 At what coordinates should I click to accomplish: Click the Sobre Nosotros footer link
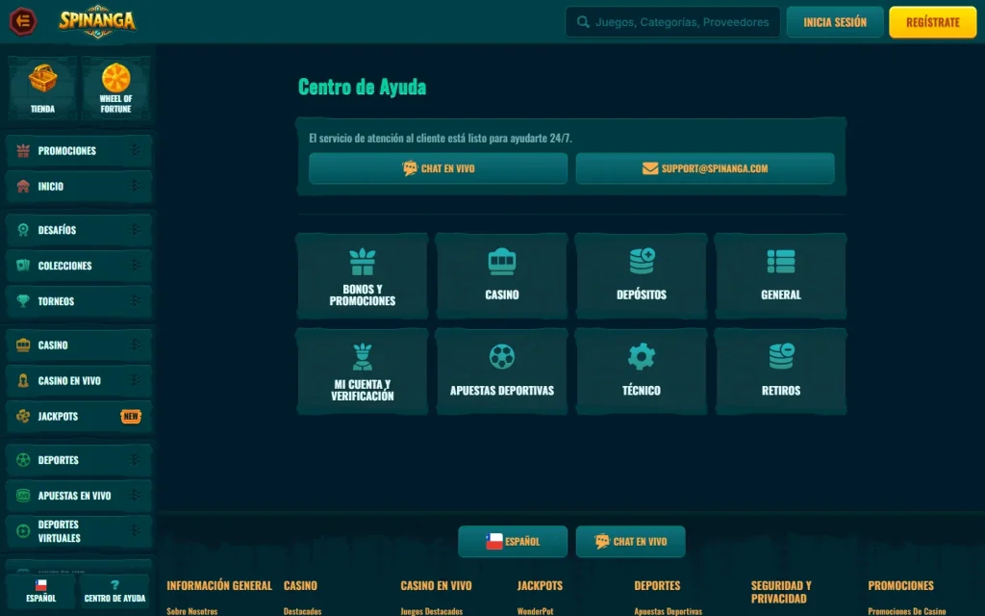coord(192,611)
